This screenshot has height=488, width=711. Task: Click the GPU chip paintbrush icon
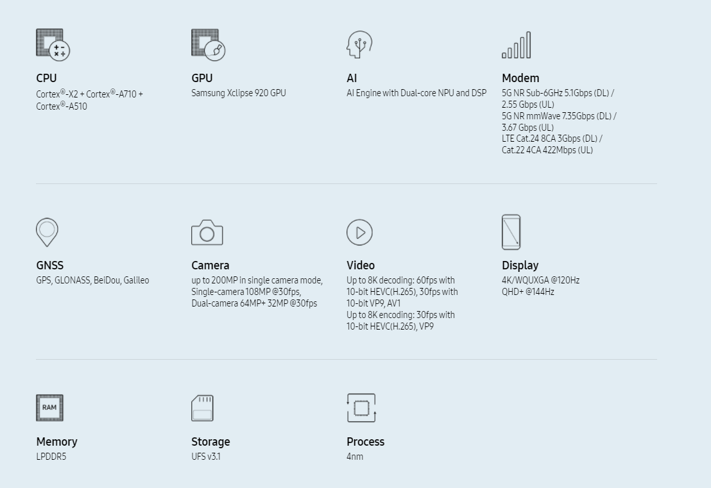point(208,45)
